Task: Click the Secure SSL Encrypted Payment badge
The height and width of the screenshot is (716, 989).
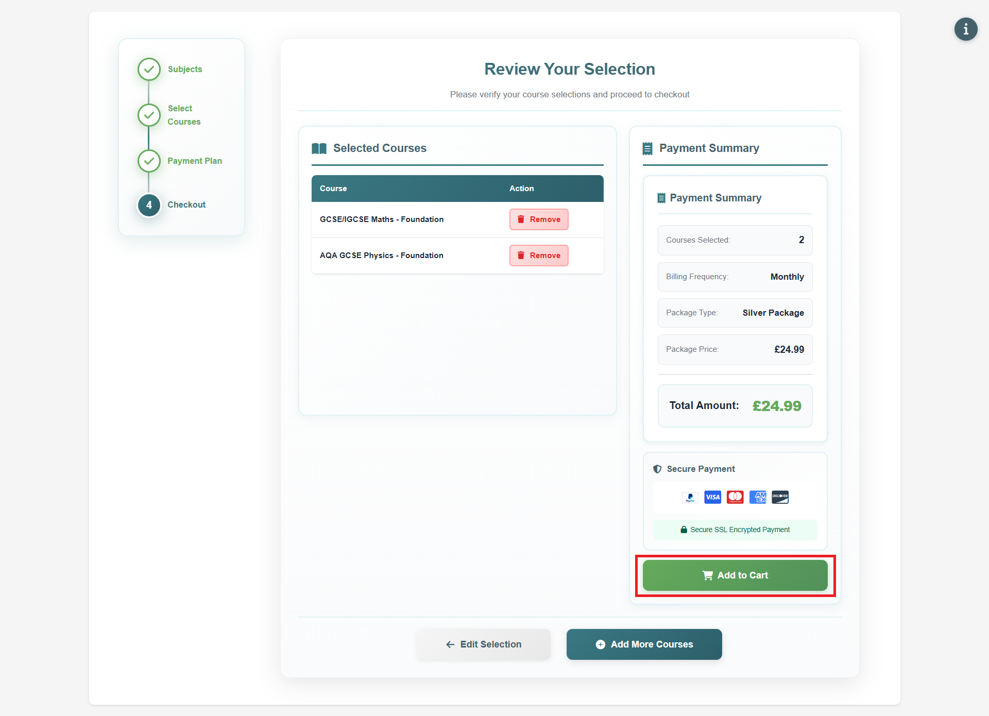Action: [x=735, y=530]
